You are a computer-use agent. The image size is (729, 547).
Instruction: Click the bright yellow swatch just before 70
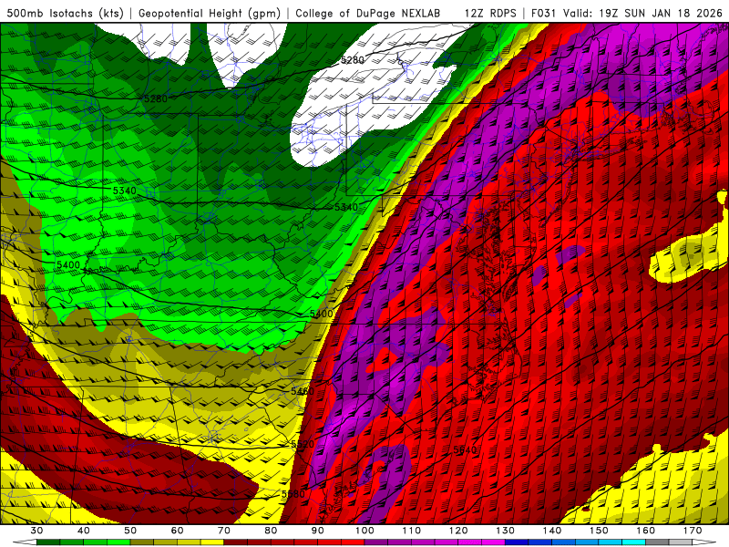point(212,542)
